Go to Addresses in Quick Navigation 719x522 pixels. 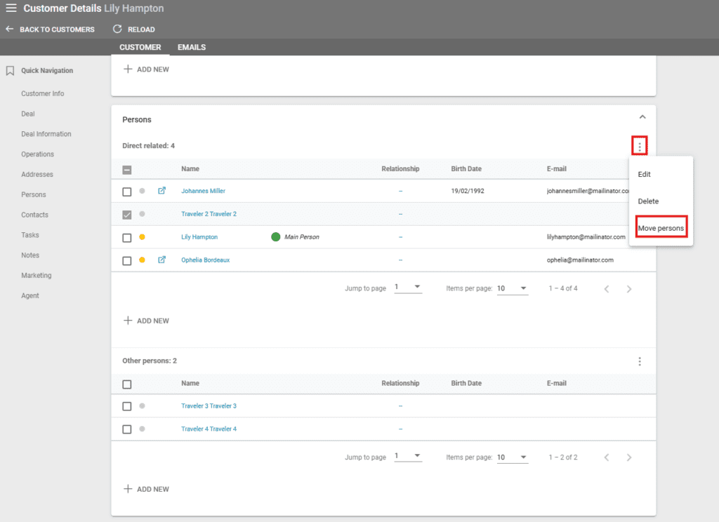click(x=37, y=175)
